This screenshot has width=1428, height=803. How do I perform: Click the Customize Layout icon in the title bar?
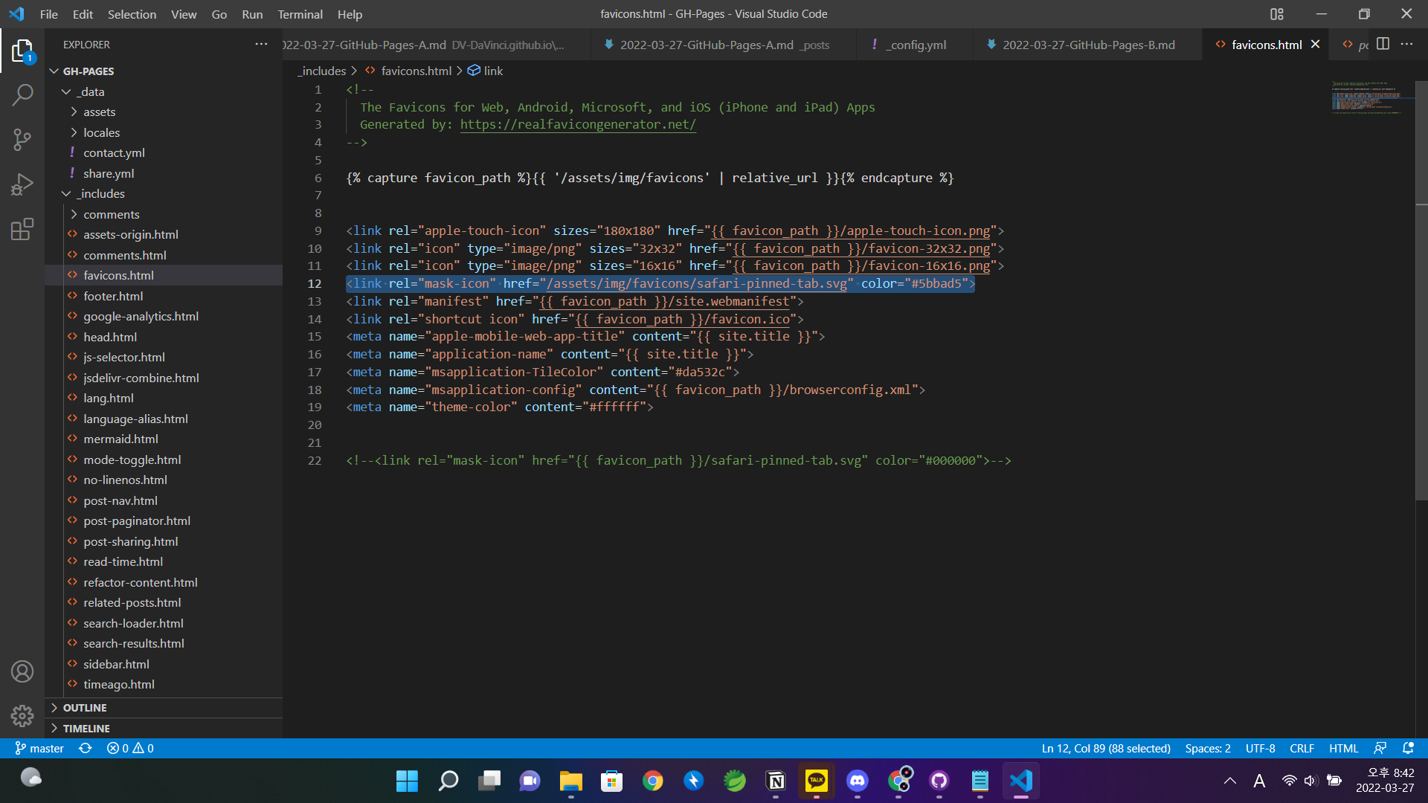1277,14
